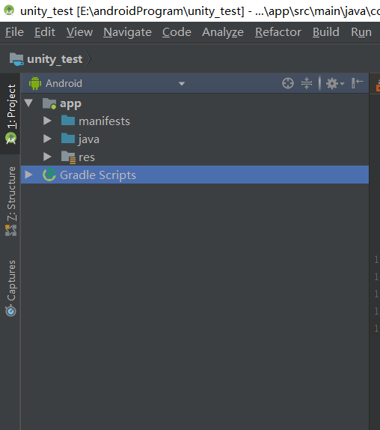380x430 pixels.
Task: Open the File menu
Action: click(14, 32)
